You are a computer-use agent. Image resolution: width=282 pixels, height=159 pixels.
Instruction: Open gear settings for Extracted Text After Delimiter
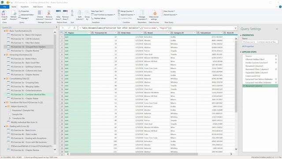click(276, 83)
